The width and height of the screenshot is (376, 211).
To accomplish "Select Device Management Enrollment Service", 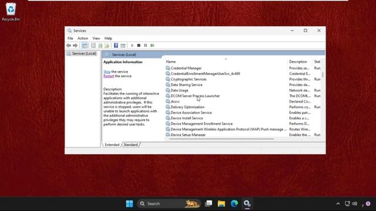I will click(202, 124).
